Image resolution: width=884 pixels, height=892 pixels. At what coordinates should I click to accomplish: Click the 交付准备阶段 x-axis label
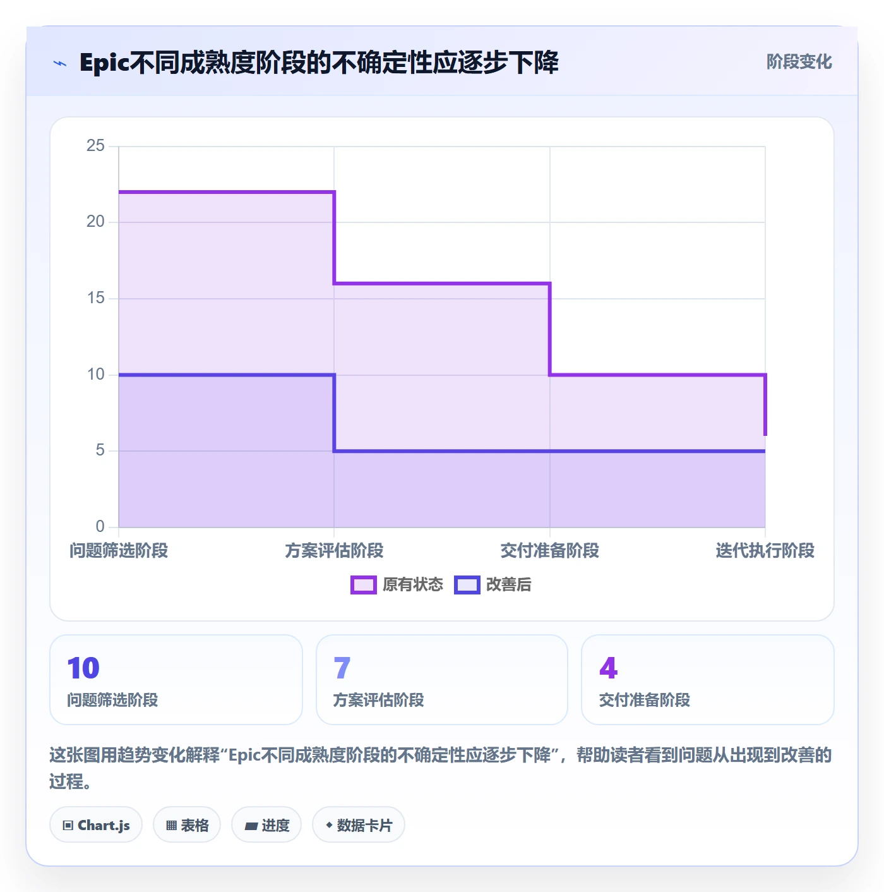point(550,551)
